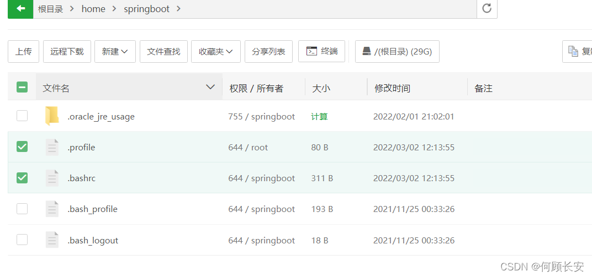Navigate to home in breadcrumb
The width and height of the screenshot is (592, 277).
(x=93, y=9)
